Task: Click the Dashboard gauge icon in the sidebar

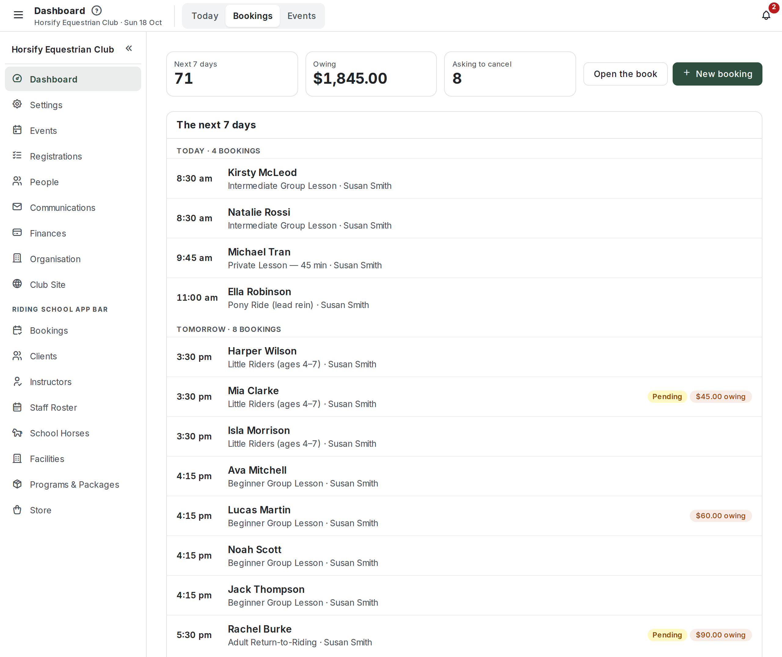Action: [x=17, y=79]
